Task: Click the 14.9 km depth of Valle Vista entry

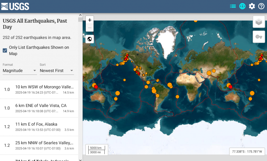Action: pyautogui.click(x=68, y=111)
